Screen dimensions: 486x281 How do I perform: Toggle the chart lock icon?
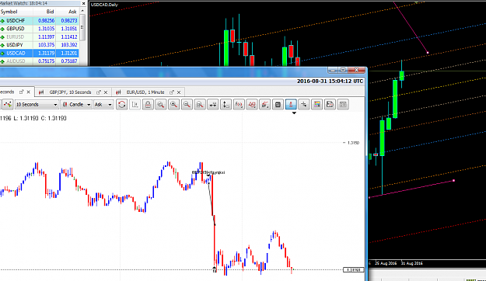click(x=148, y=105)
